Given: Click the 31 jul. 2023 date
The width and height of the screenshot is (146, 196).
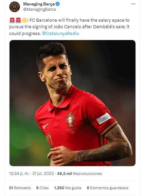Looking at the screenshot, I should pos(43,174).
